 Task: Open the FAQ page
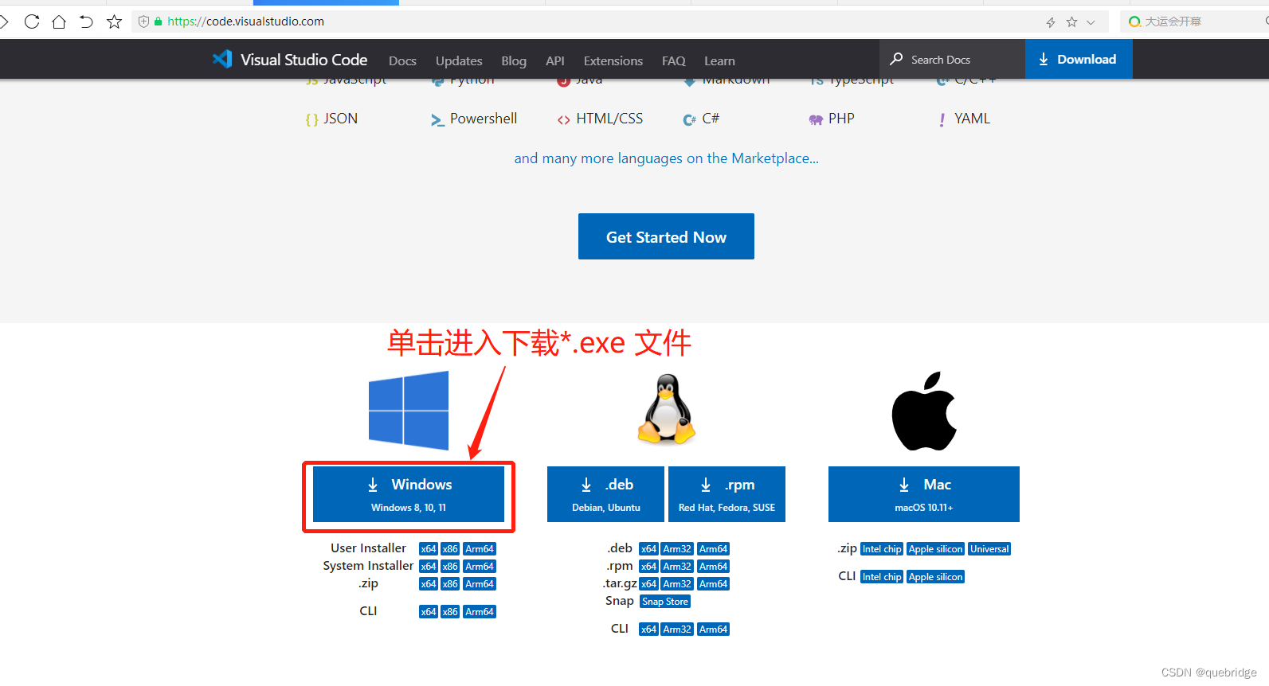(x=673, y=60)
